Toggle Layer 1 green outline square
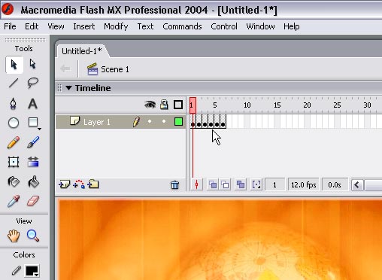Screen dimensions: 382x280 pos(178,122)
